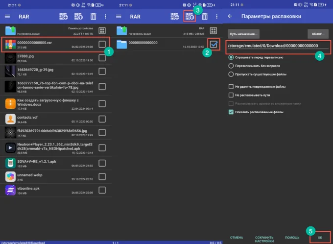Image resolution: width=333 pixels, height=244 pixels.
Task: Tap the add-to-archive icon on the archive contents screen
Action: (175, 16)
